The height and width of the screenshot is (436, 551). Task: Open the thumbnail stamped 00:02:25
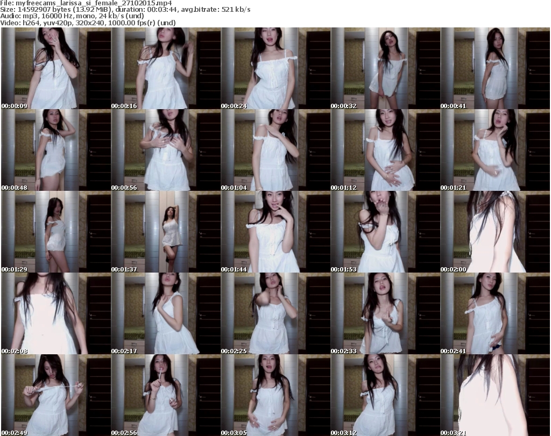275,313
